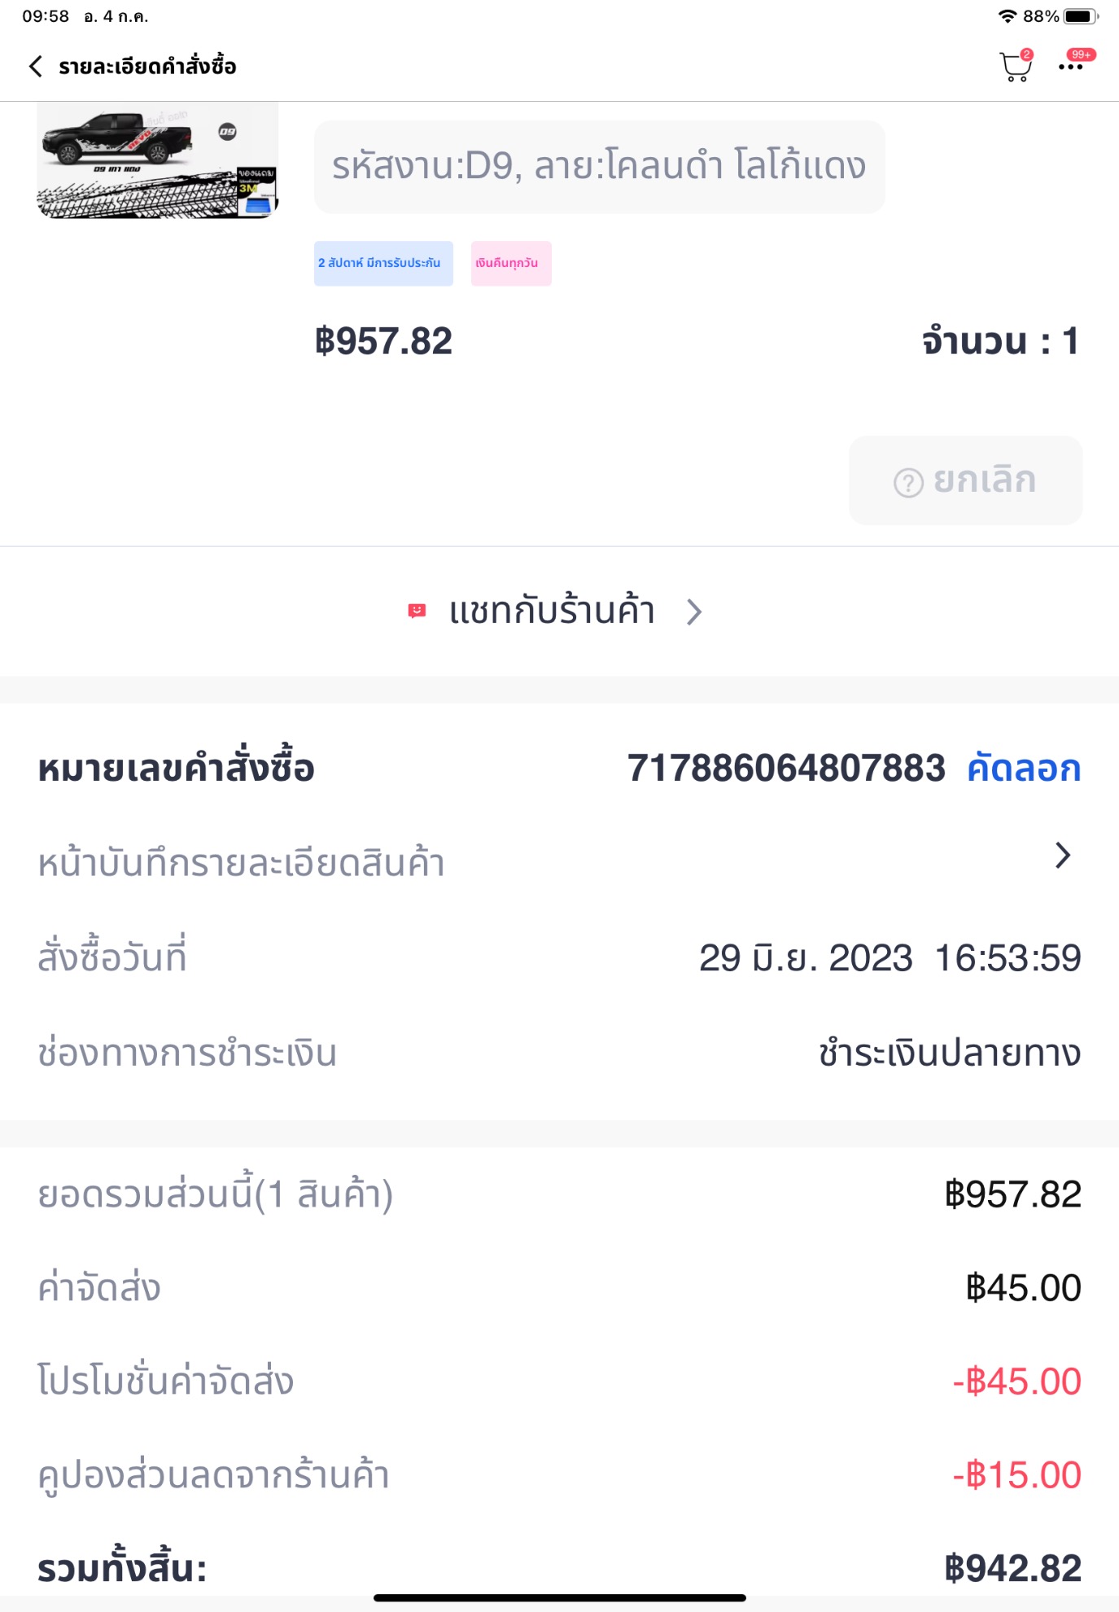Tap the question mark on ยกเลิก

(x=908, y=482)
